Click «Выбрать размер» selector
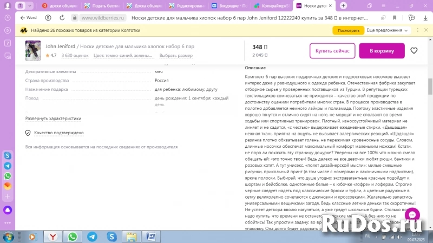 (x=176, y=56)
